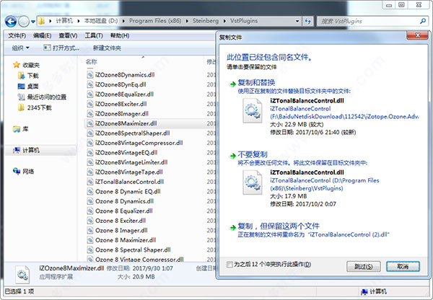This screenshot has height=300, width=433.
Task: Select Ozone 8 Spectral Shaper.dll file
Action: (128, 250)
